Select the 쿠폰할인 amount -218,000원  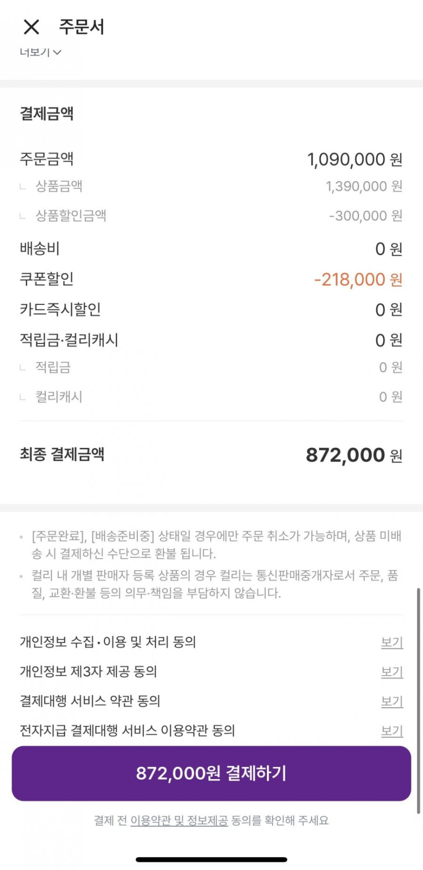(358, 280)
